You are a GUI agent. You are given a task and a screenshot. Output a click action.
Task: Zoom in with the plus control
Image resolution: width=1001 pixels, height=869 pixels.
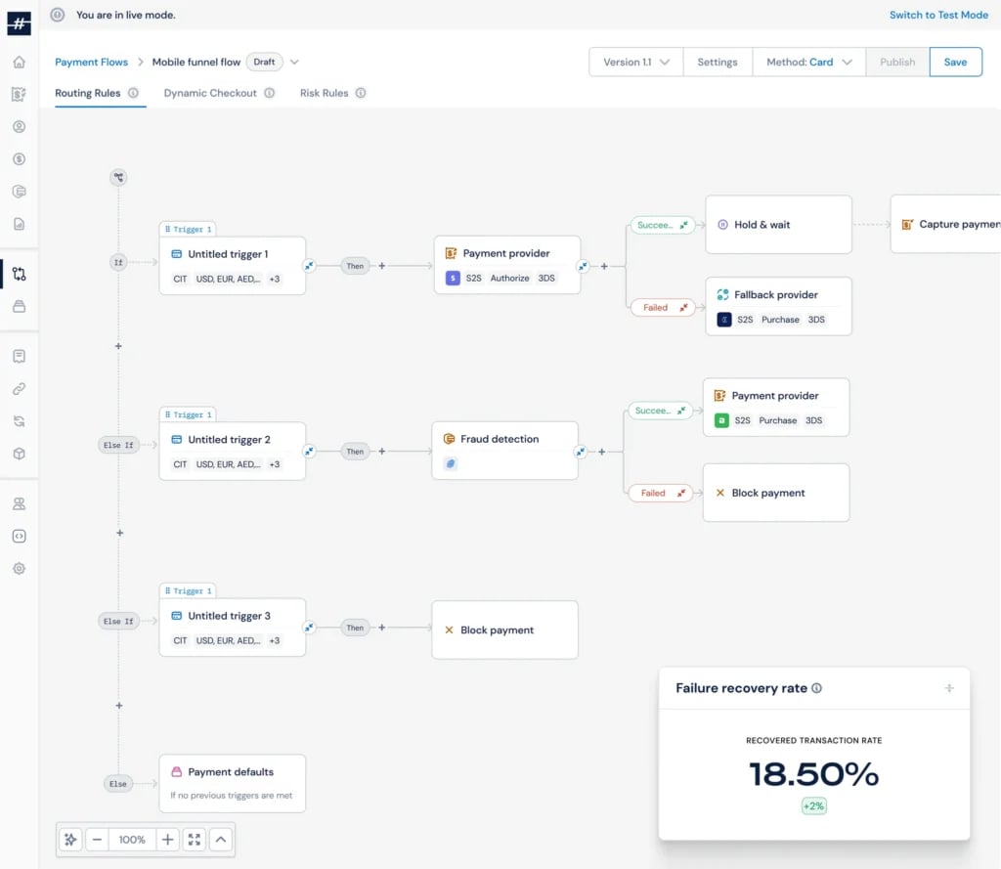(167, 839)
